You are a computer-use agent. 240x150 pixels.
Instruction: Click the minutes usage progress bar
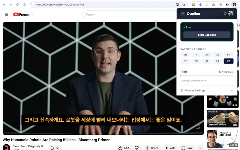[x=207, y=75]
